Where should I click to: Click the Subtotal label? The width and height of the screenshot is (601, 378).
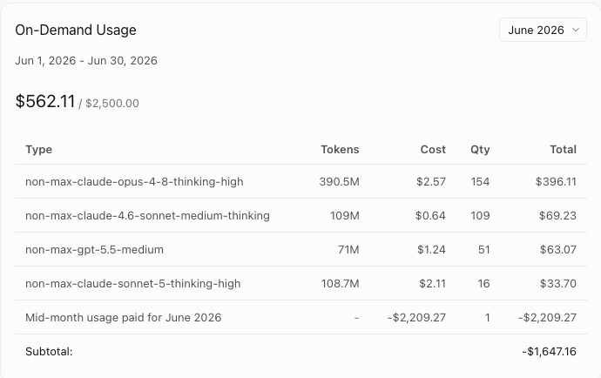[49, 352]
